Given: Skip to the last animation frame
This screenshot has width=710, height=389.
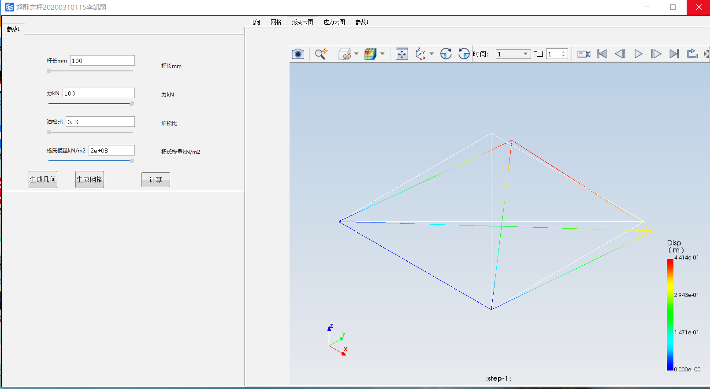Looking at the screenshot, I should point(674,54).
